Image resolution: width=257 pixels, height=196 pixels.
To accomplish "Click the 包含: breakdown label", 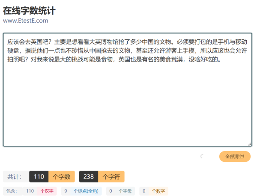I will [12, 191].
